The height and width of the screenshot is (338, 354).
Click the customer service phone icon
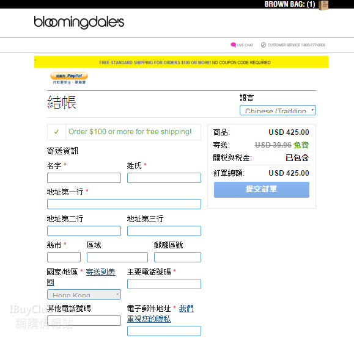[264, 45]
